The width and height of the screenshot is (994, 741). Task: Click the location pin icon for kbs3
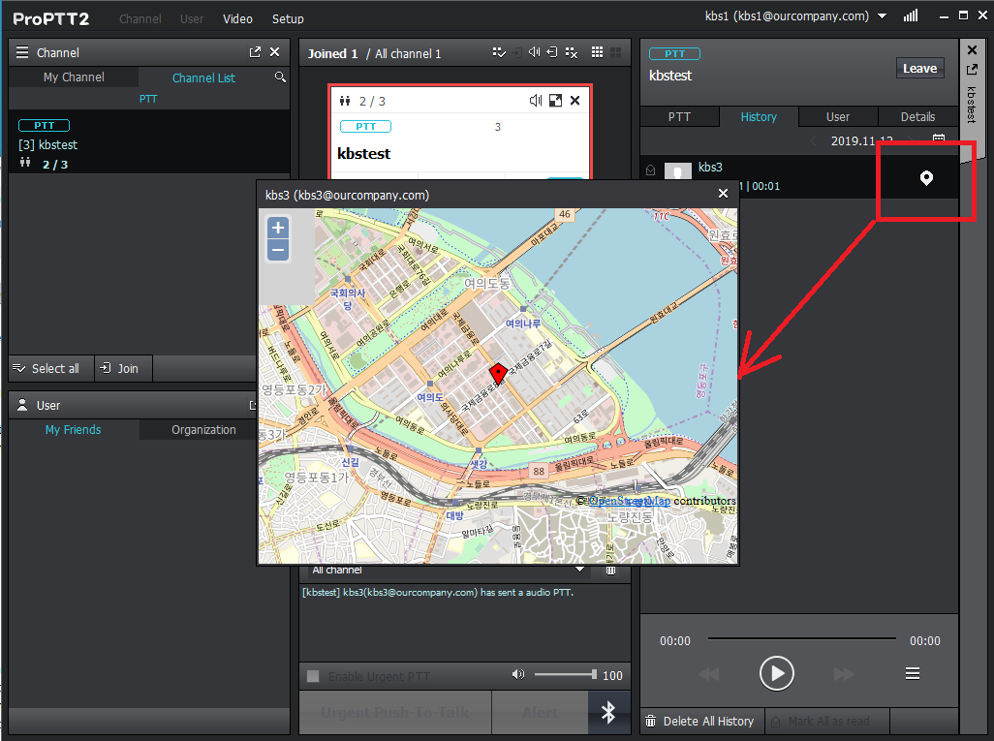tap(926, 178)
